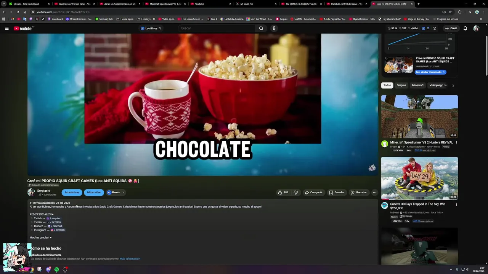Screen dimensions: 488x274
Task: Open the account avatar menu
Action: [x=476, y=28]
